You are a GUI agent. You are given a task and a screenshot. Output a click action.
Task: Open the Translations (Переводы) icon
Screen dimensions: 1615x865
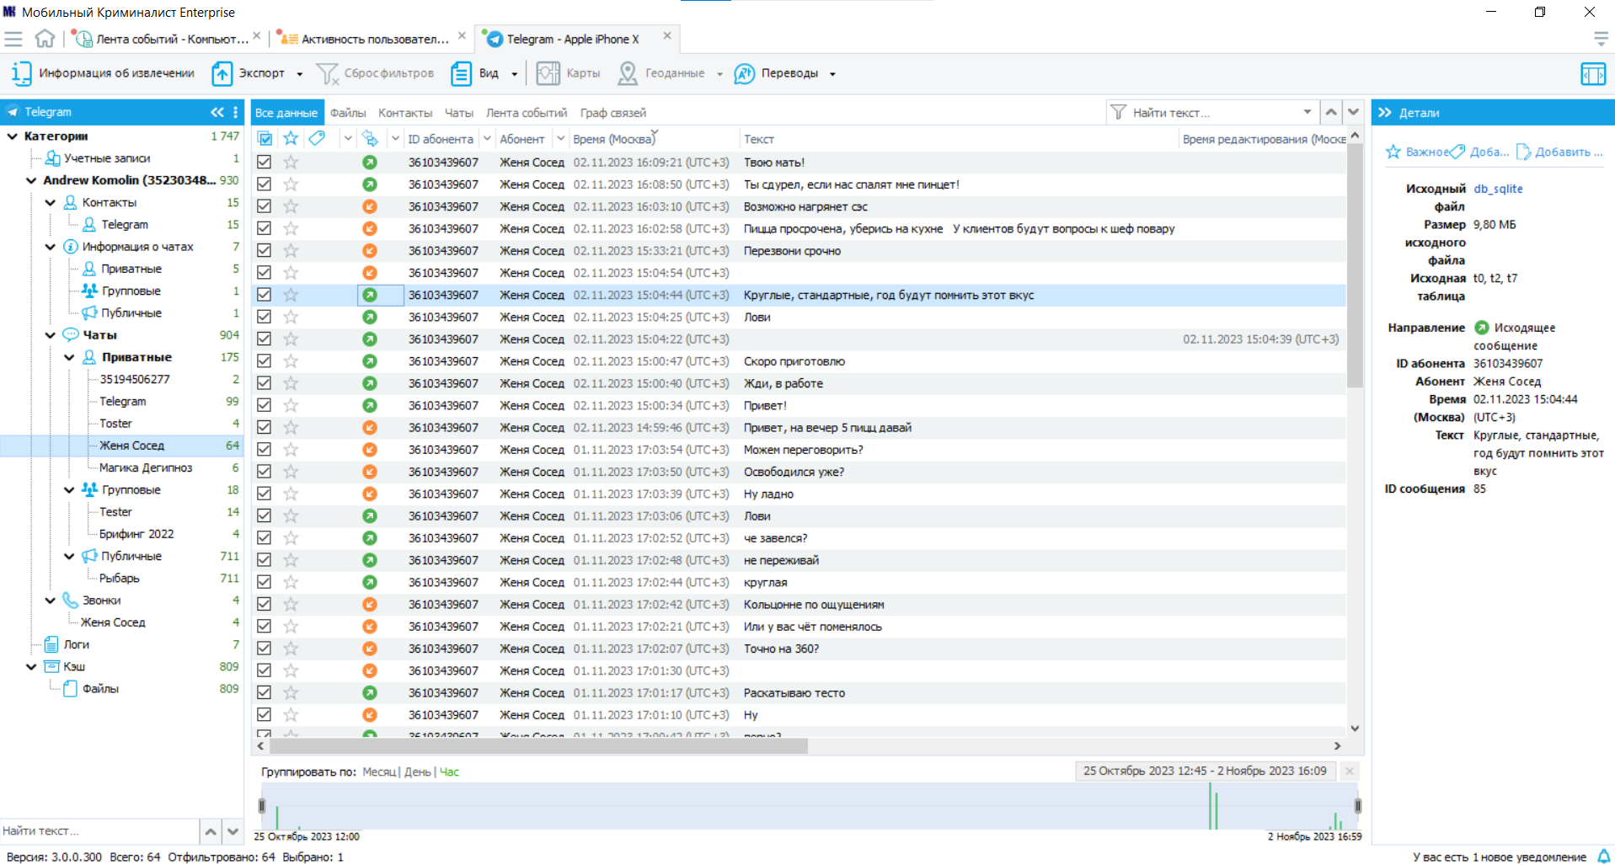pos(744,73)
